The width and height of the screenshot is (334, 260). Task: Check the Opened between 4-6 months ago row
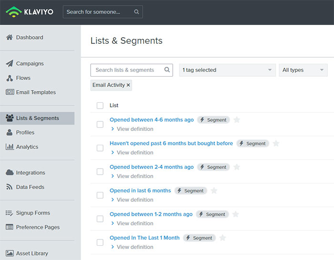[100, 124]
